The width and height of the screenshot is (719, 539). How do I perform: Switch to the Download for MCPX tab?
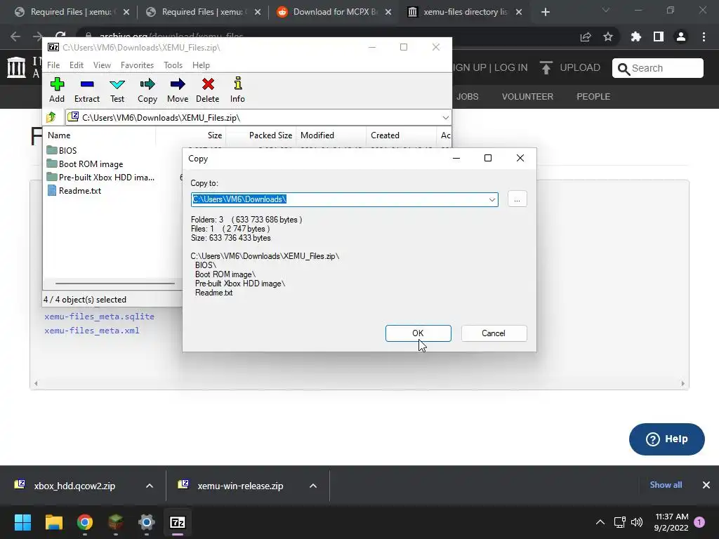pyautogui.click(x=335, y=12)
